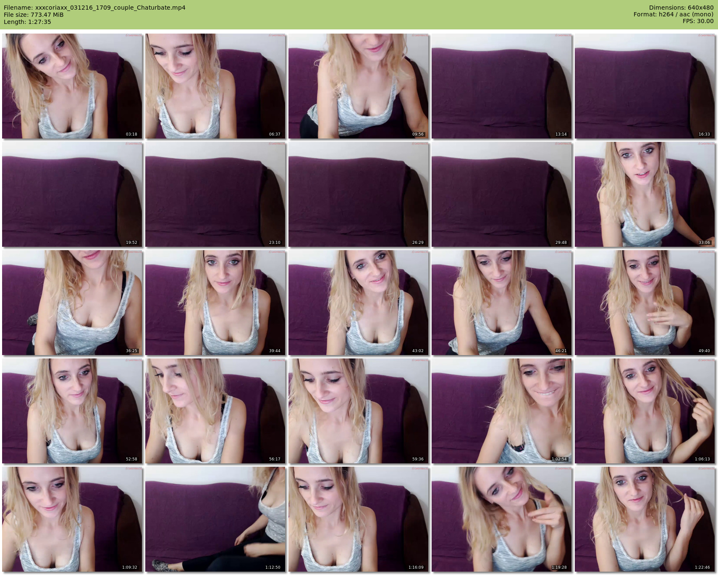
Task: Click the frame timestamped 59:36
Action: click(x=359, y=411)
